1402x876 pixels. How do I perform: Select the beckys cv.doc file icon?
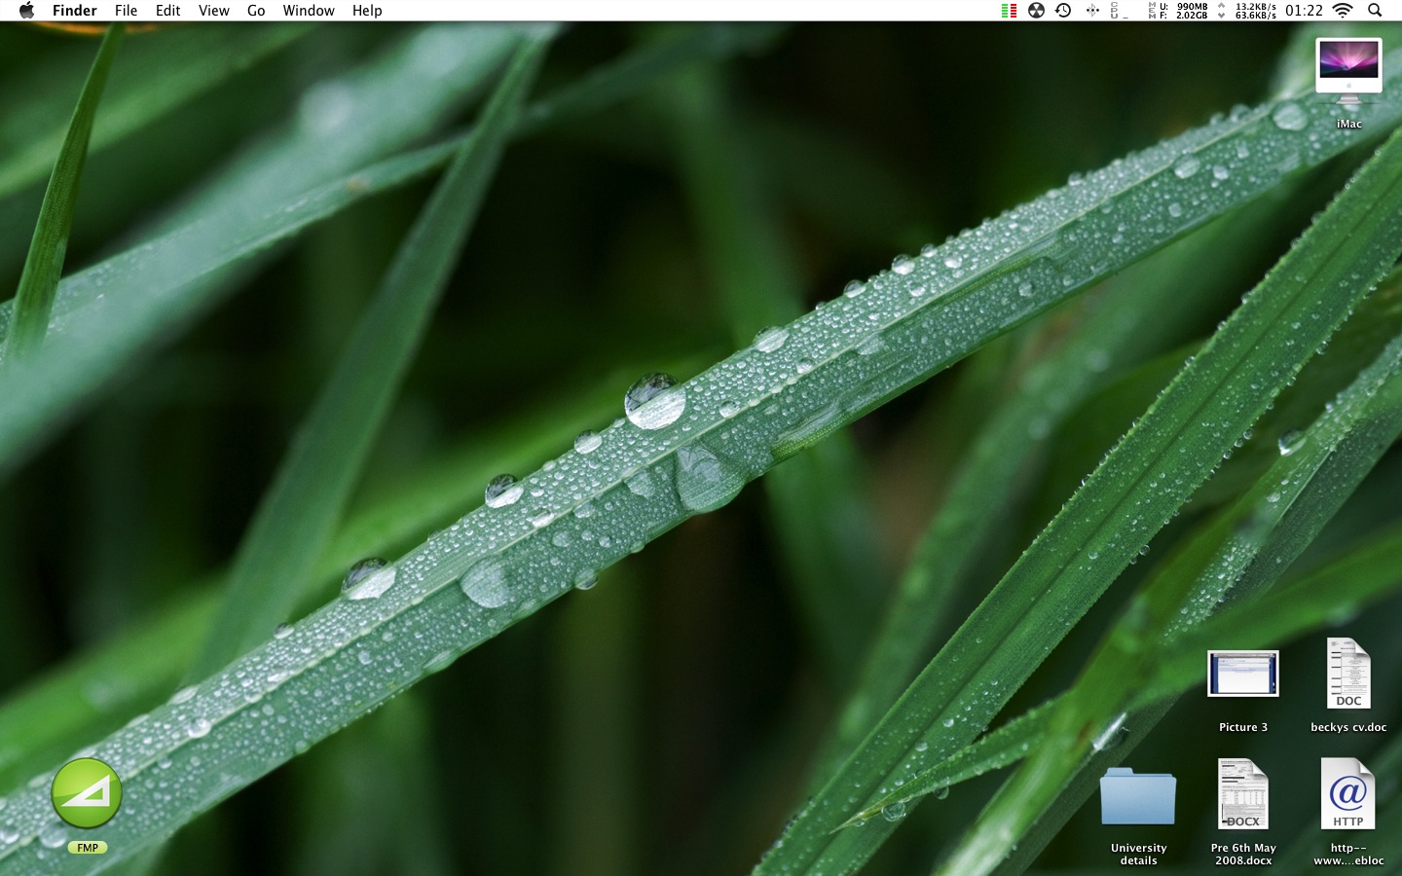(x=1348, y=673)
